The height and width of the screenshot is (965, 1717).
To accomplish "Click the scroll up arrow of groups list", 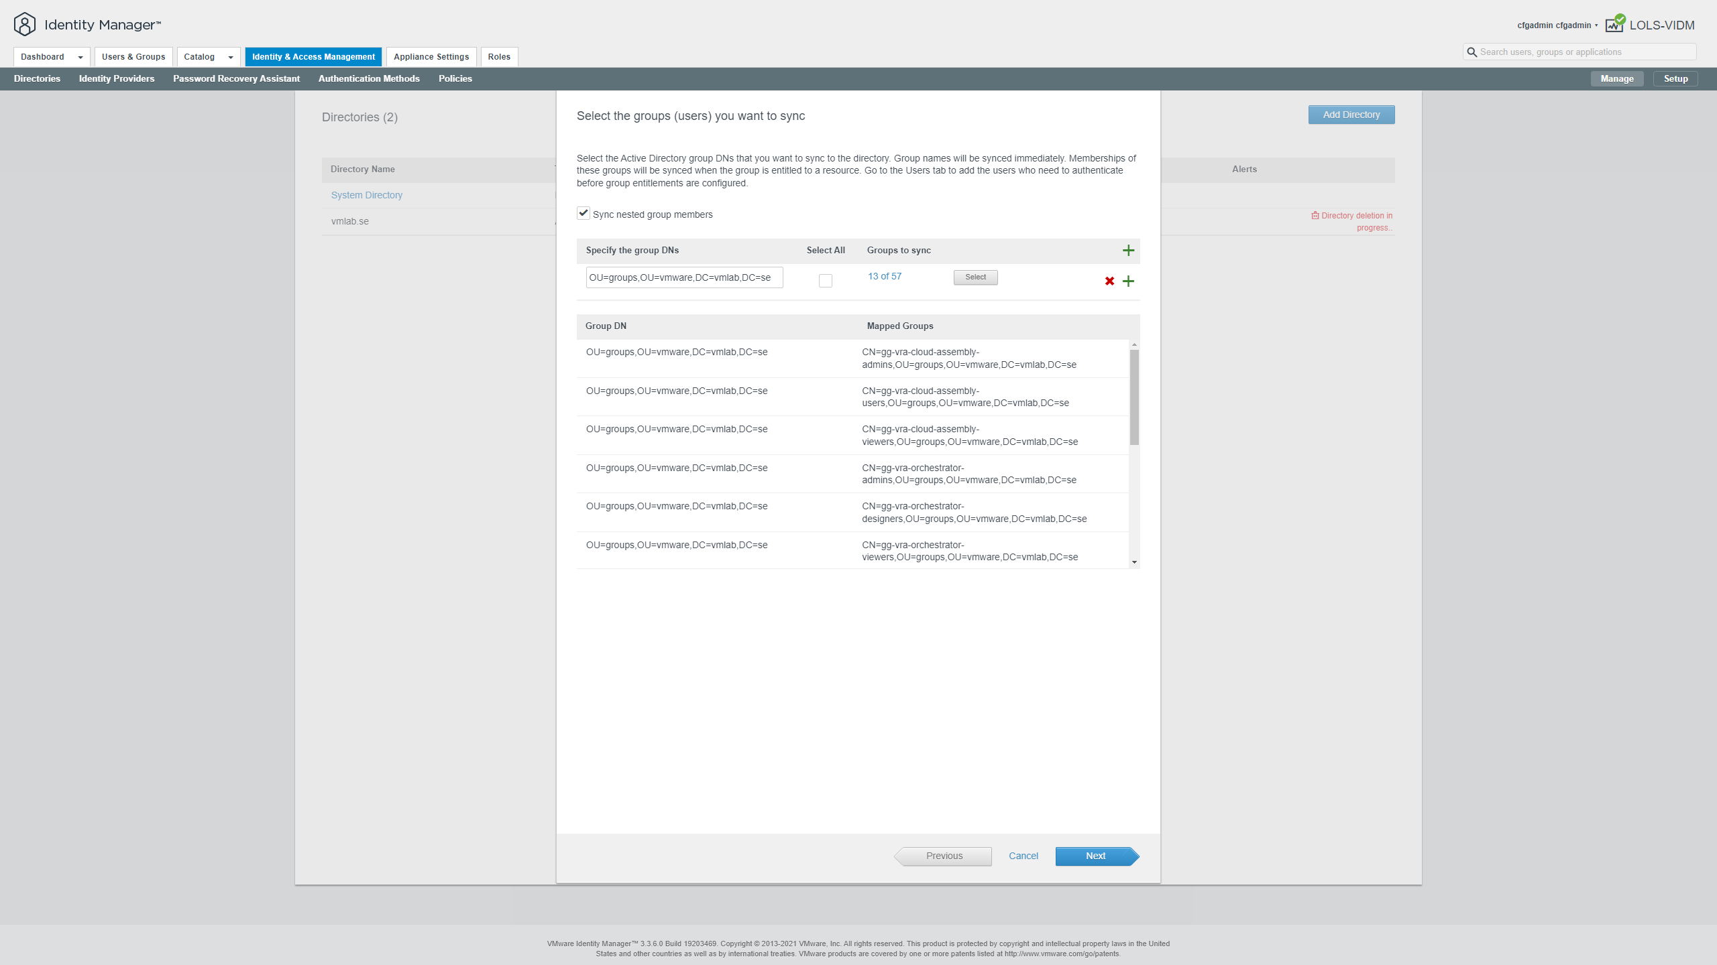I will (x=1134, y=344).
